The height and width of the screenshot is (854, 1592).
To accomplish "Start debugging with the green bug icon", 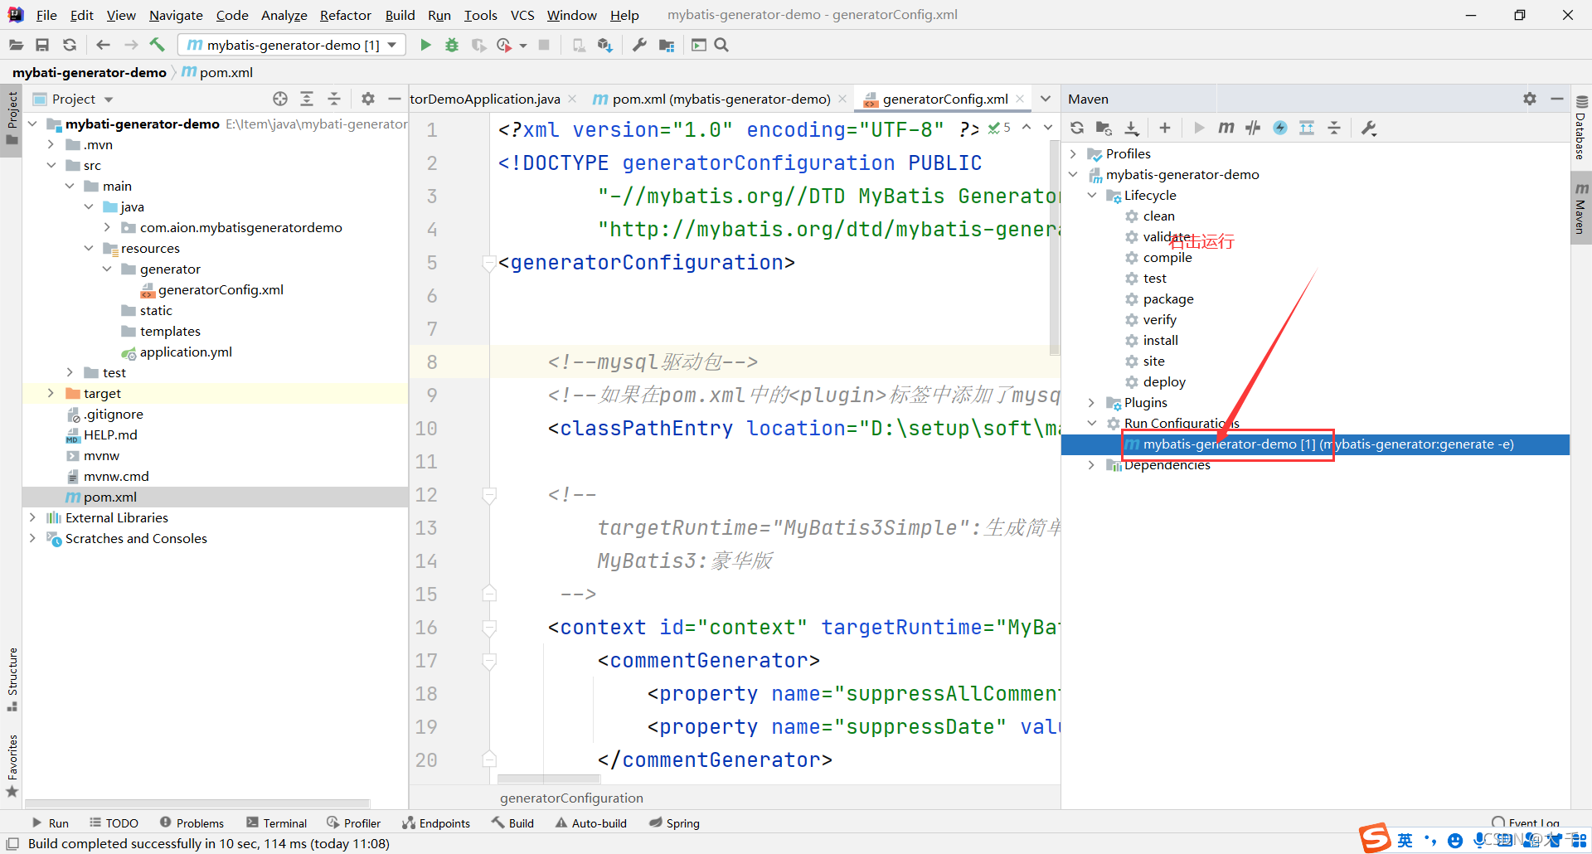I will click(x=452, y=45).
